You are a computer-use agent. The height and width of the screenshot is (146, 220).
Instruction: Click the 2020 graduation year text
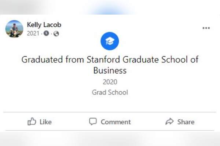[110, 82]
